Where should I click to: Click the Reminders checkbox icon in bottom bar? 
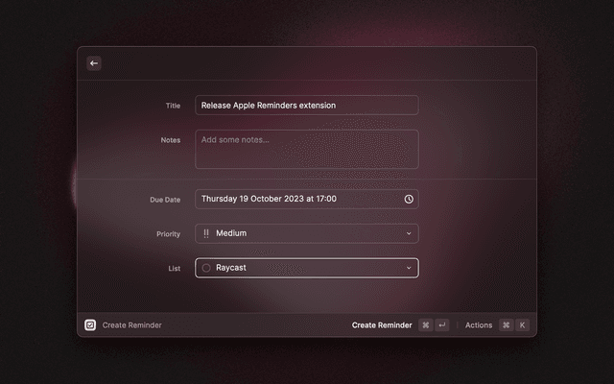tap(90, 325)
